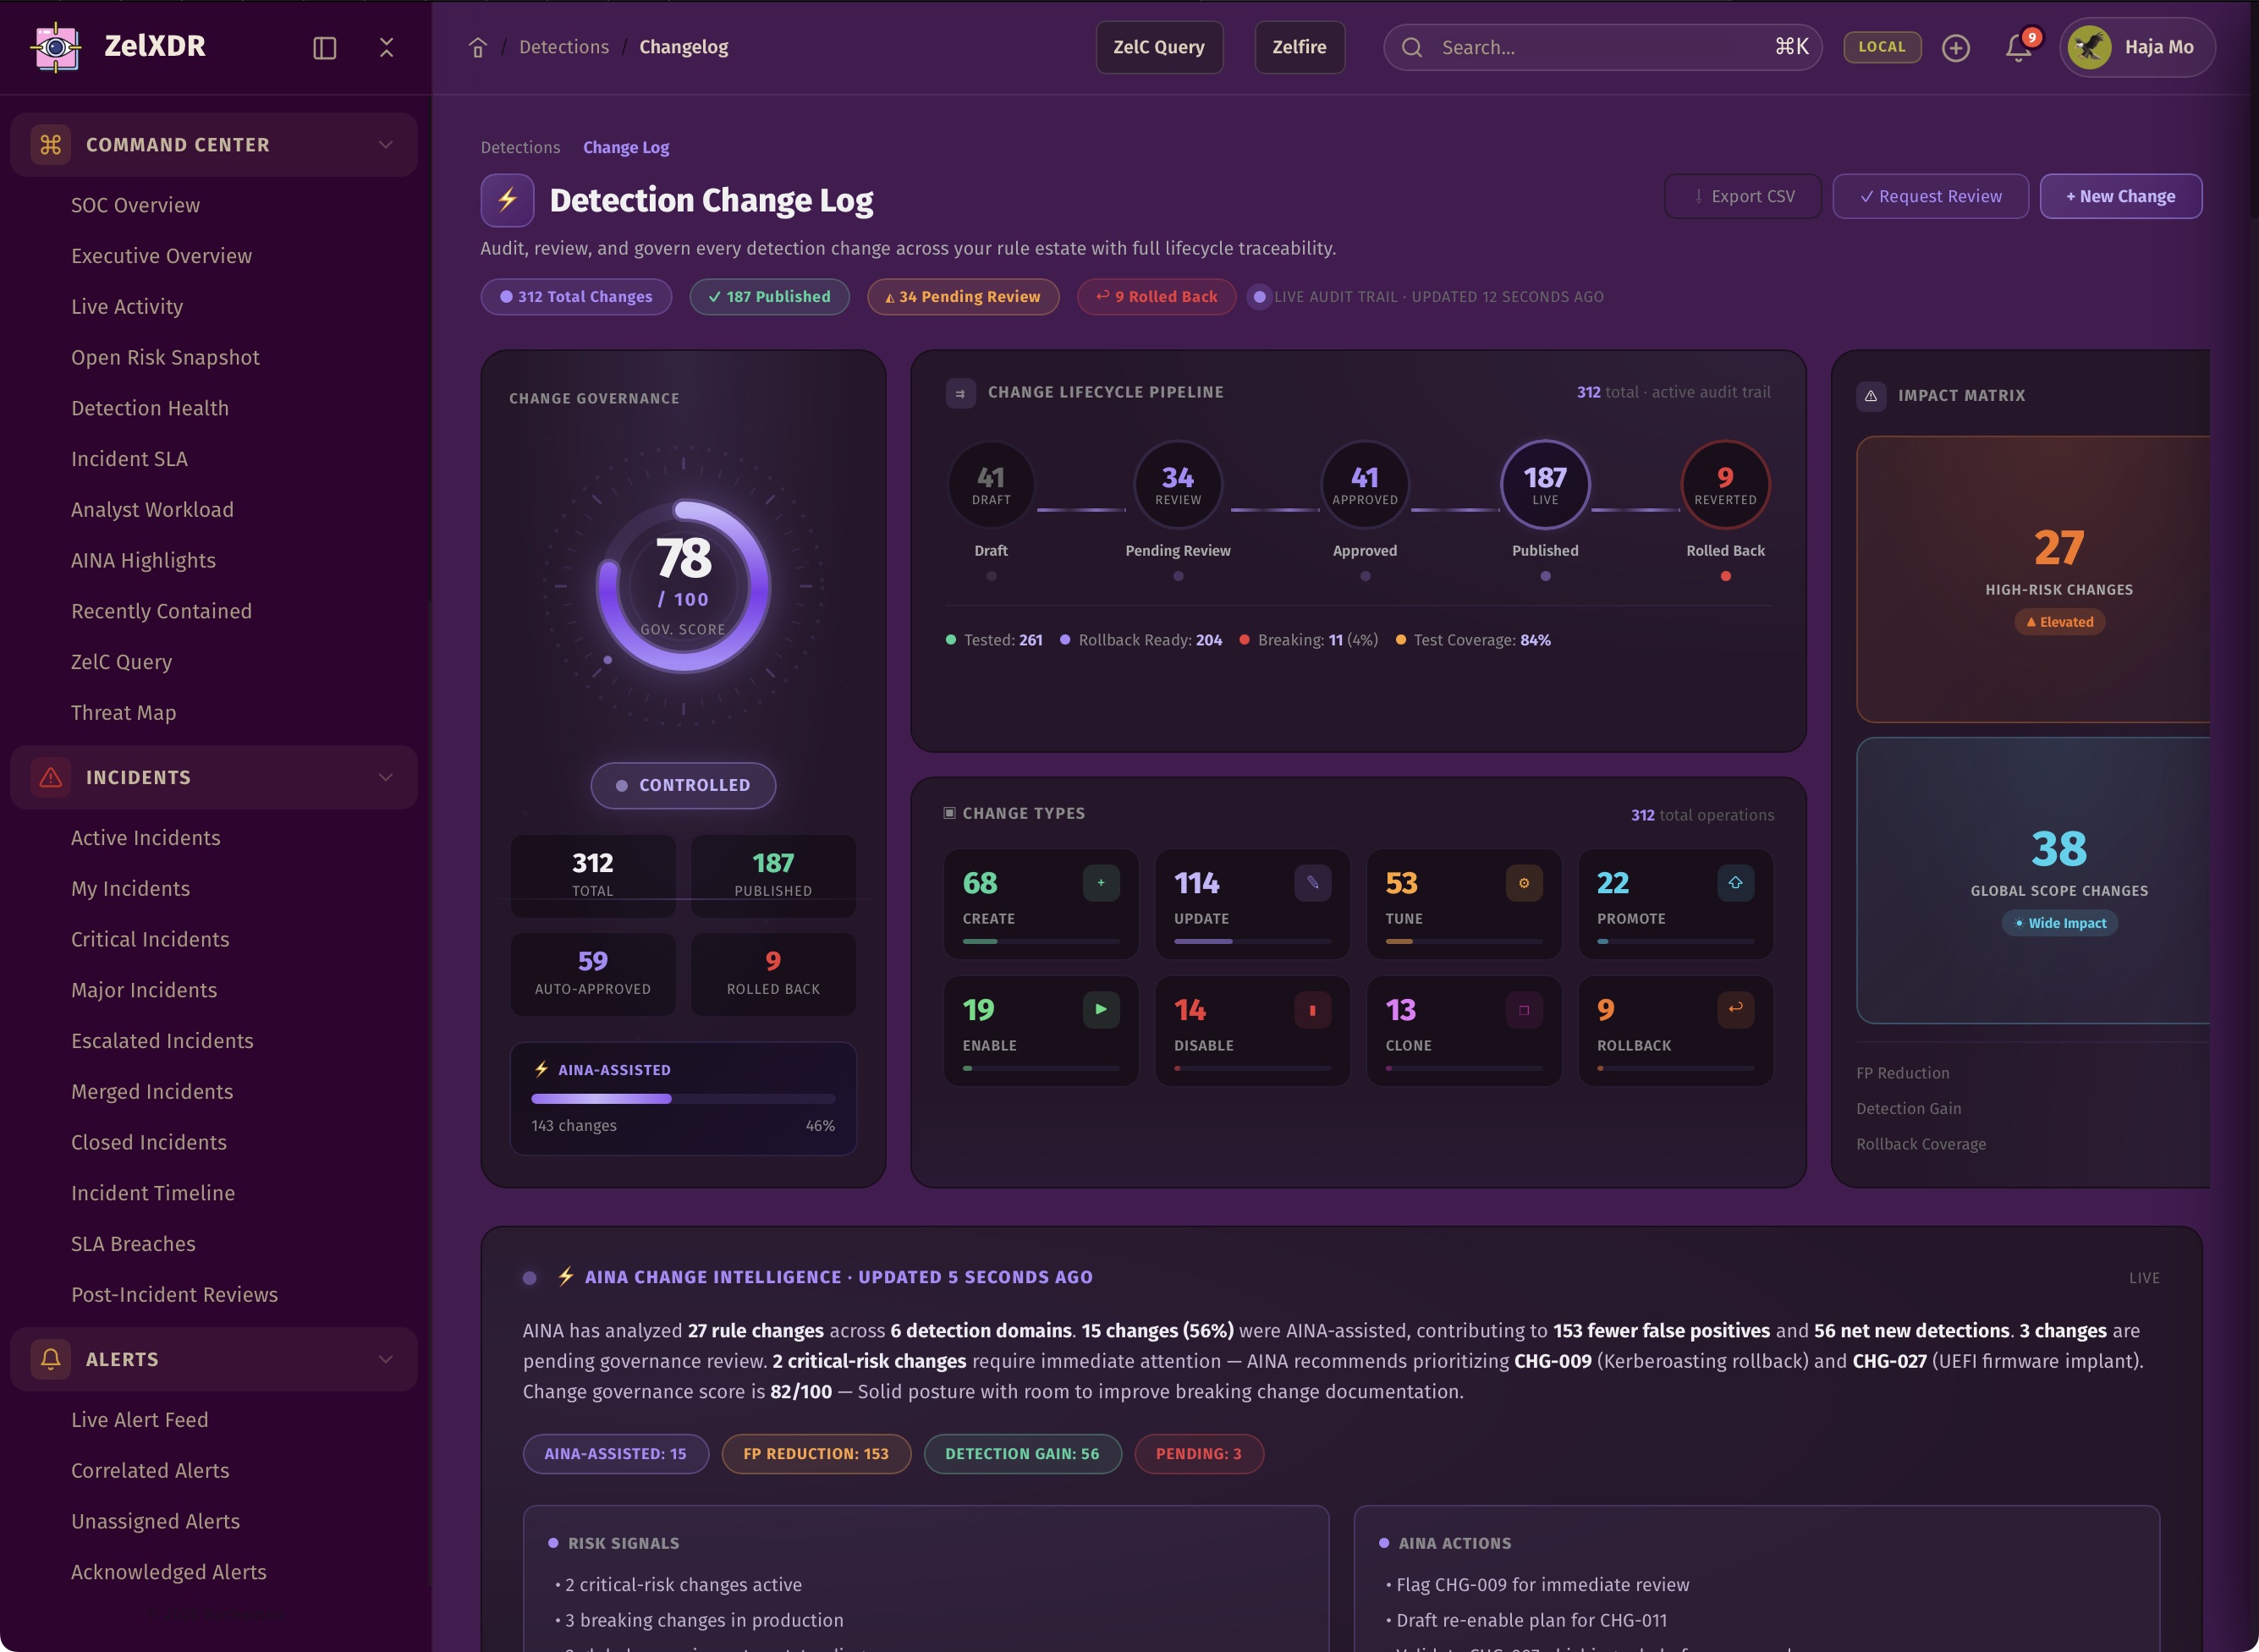The image size is (2259, 1652).
Task: Collapse the Incidents sidebar section
Action: point(385,777)
